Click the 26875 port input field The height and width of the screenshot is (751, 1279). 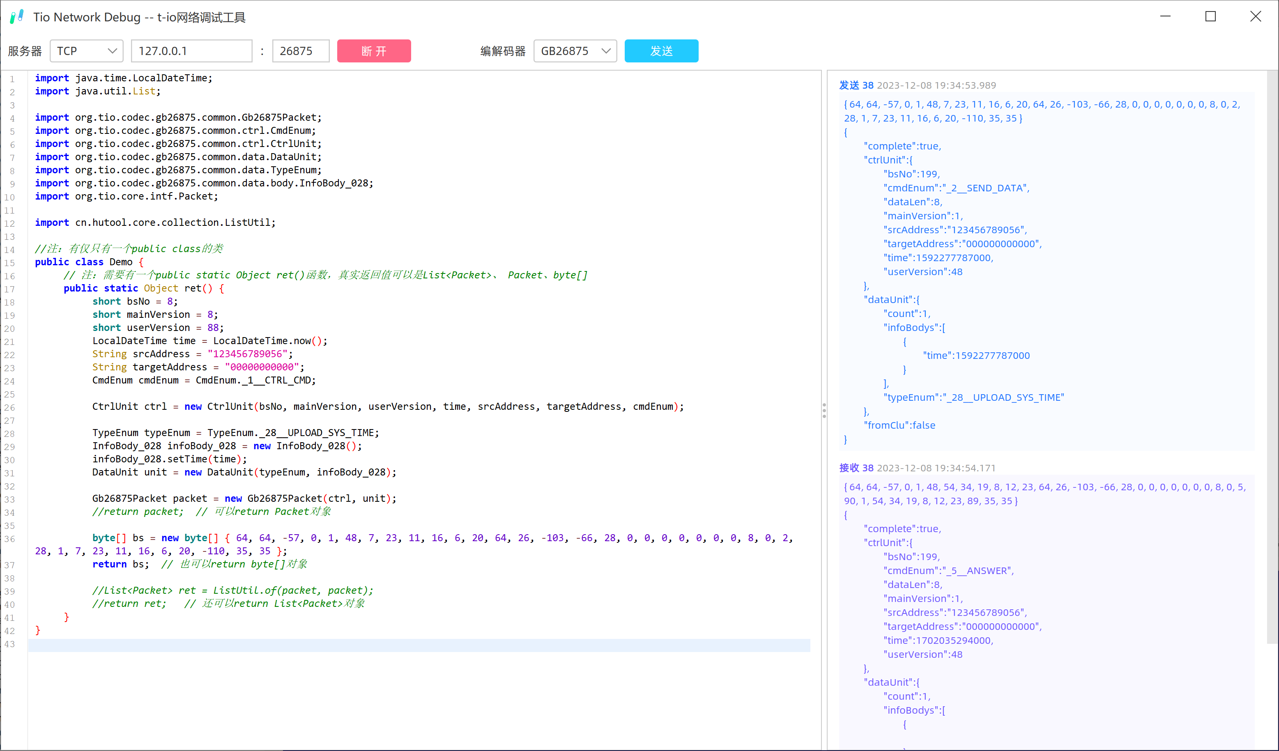point(301,51)
